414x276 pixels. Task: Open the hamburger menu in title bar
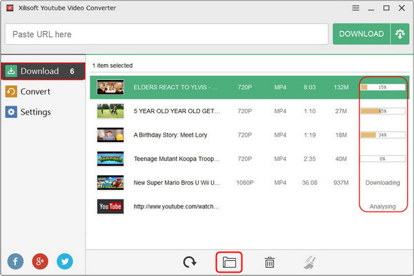[x=355, y=8]
